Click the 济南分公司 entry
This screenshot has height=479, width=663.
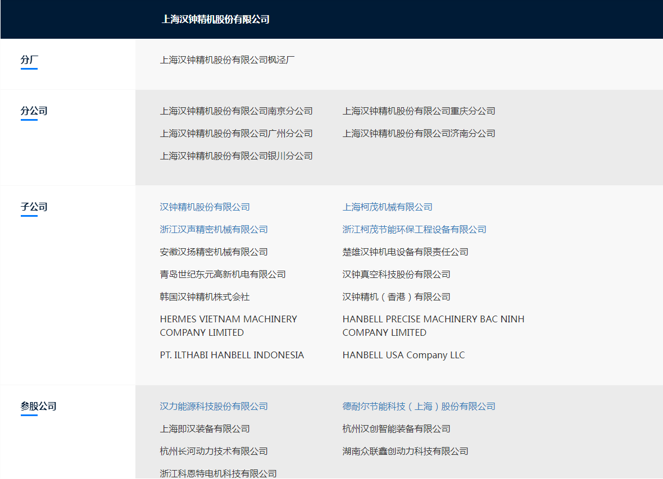point(419,134)
